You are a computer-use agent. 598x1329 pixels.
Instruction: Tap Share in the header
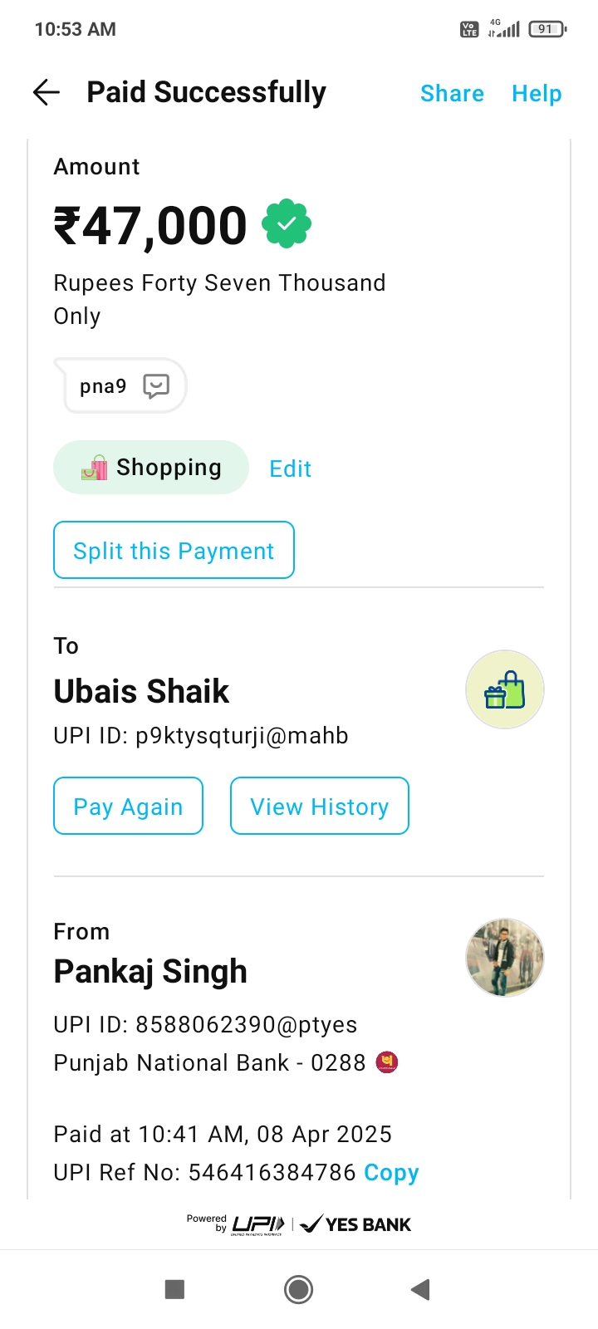[x=452, y=93]
